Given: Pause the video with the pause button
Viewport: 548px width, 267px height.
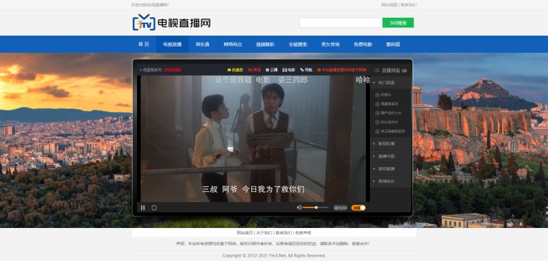Looking at the screenshot, I should pyautogui.click(x=142, y=208).
